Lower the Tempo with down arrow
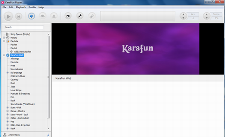The image size is (225, 137). 207,18
